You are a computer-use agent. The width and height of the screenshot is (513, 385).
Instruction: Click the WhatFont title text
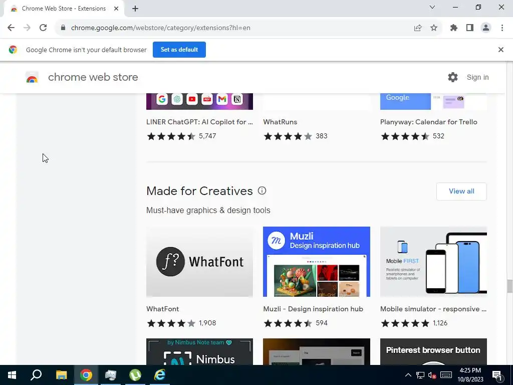pos(163,309)
